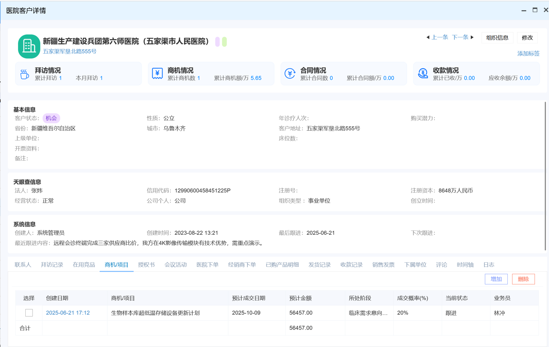The height and width of the screenshot is (347, 549).
Task: Open the 2025-06-21 17:12 created date link
Action: 68,313
